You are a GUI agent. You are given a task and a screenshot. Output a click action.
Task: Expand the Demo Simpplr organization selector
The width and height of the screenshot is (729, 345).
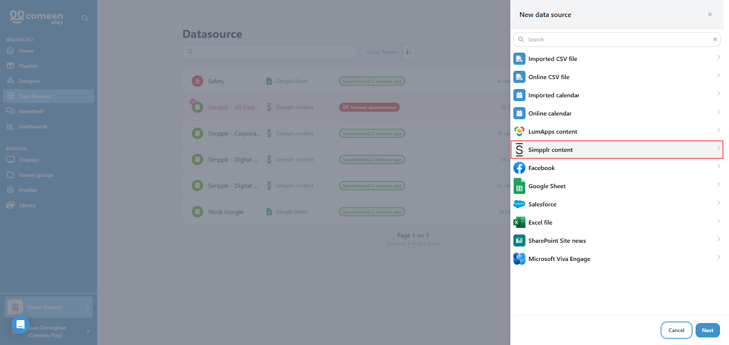click(49, 307)
